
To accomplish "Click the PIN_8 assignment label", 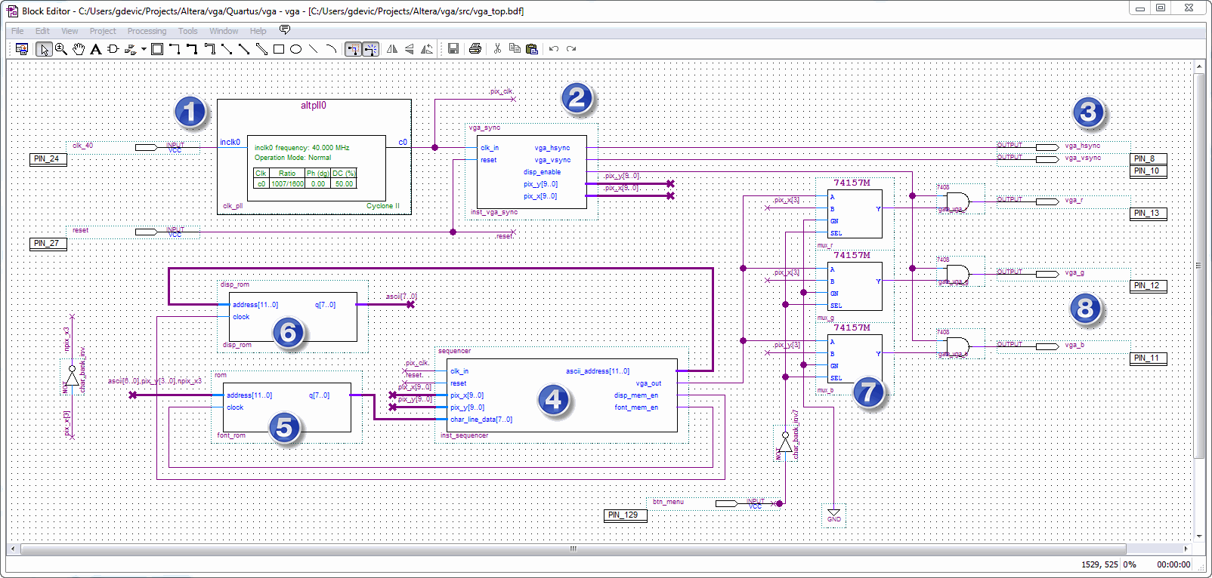I will click(x=1149, y=159).
